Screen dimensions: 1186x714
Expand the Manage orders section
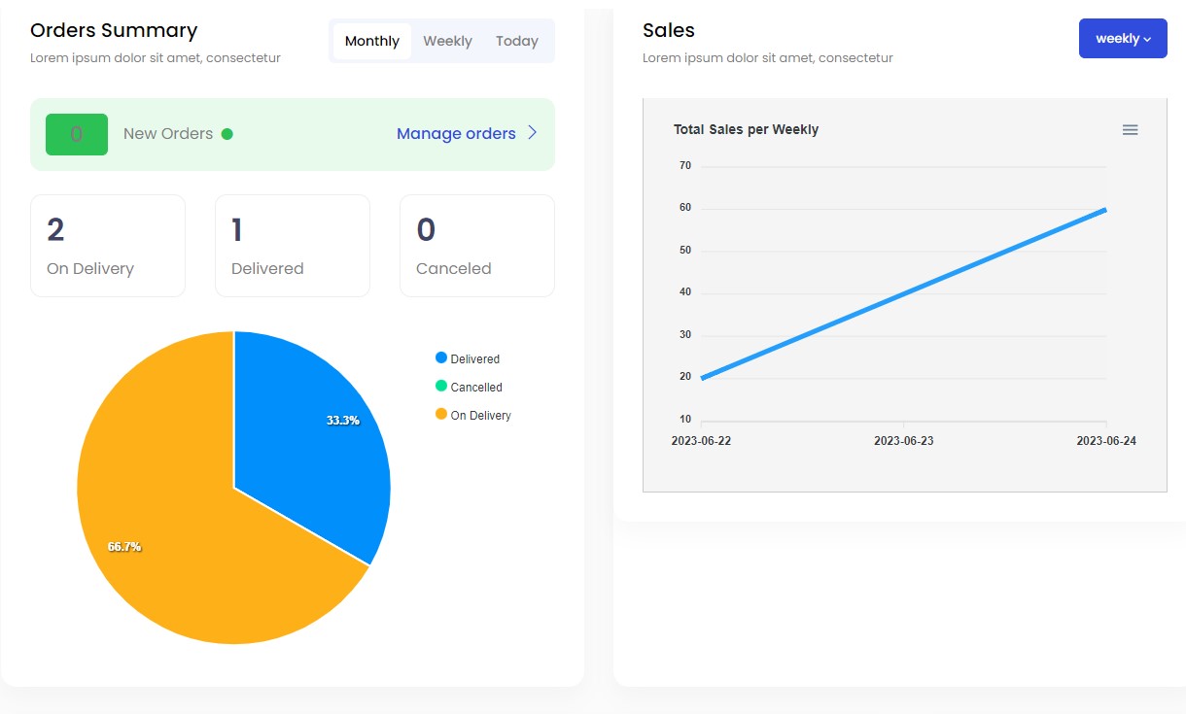tap(456, 133)
